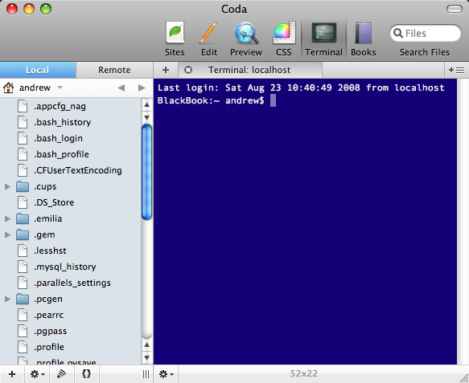Image resolution: width=469 pixels, height=383 pixels.
Task: Select the Terminal: localhost tab
Action: coord(250,70)
